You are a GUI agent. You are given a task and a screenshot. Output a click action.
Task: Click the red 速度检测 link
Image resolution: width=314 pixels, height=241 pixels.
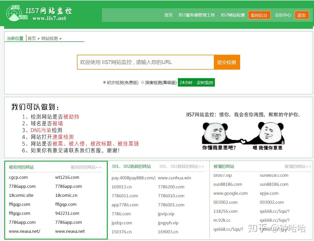click(63, 137)
